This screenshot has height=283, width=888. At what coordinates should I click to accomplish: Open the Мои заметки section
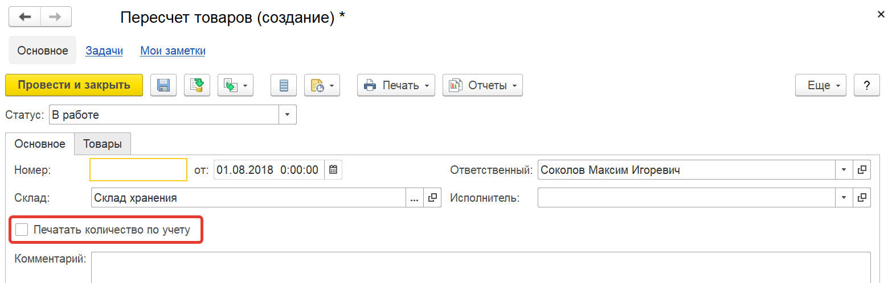pyautogui.click(x=173, y=51)
